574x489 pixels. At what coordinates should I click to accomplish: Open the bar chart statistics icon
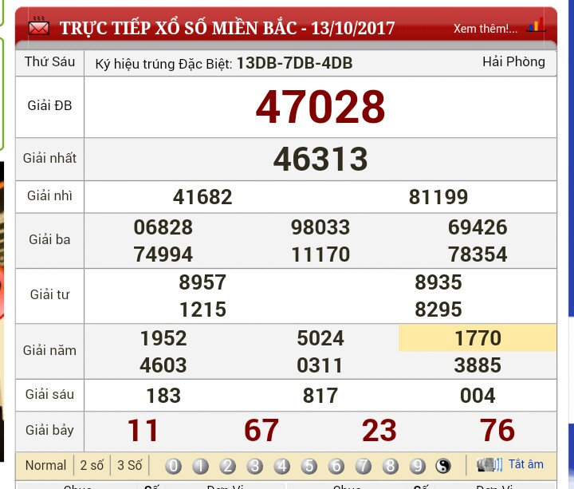point(537,26)
